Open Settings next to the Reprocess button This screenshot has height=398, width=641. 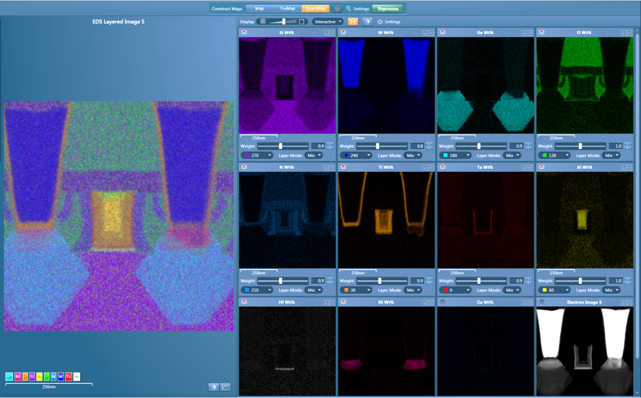357,9
